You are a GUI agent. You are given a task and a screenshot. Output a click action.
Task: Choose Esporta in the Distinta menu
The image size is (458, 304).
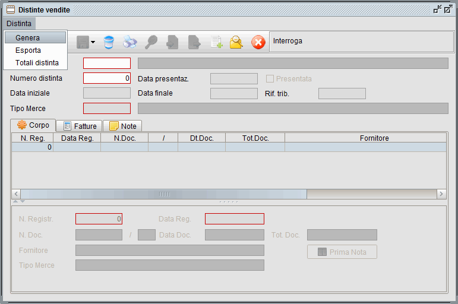(29, 50)
